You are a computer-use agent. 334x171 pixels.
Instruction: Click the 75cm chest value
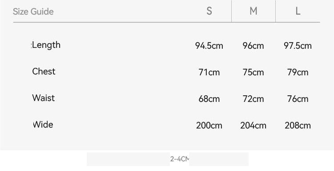[x=253, y=72]
